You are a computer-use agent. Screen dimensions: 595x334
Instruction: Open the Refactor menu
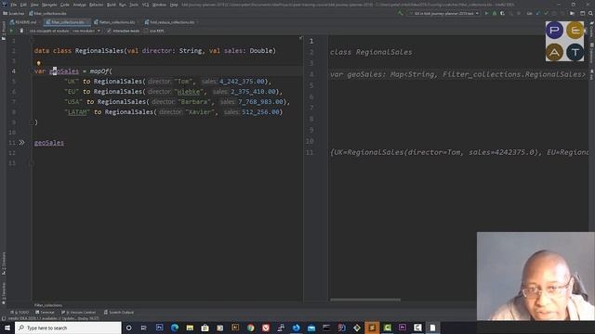coord(97,5)
